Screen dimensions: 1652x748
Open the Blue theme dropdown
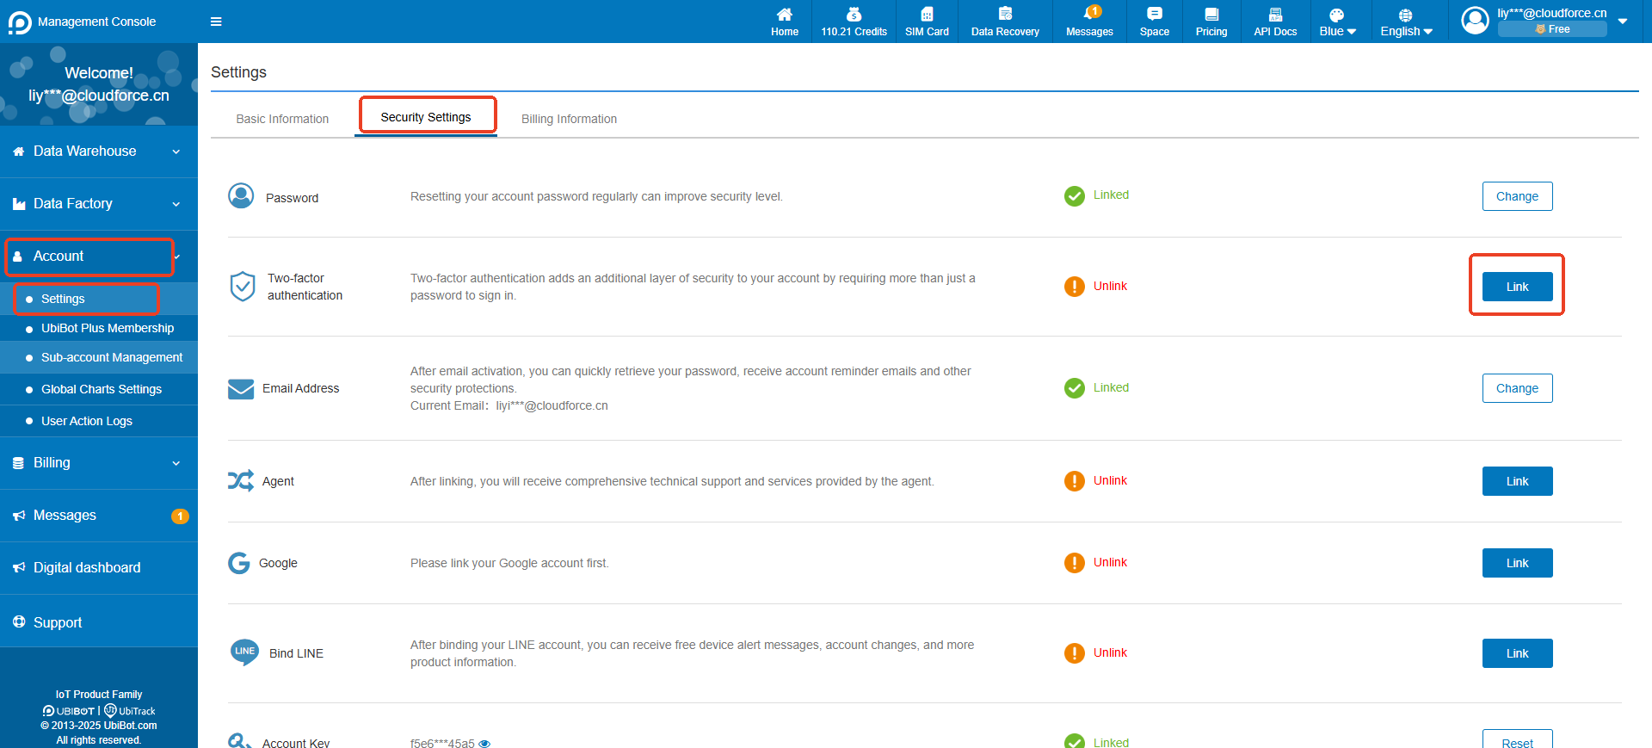1337,22
